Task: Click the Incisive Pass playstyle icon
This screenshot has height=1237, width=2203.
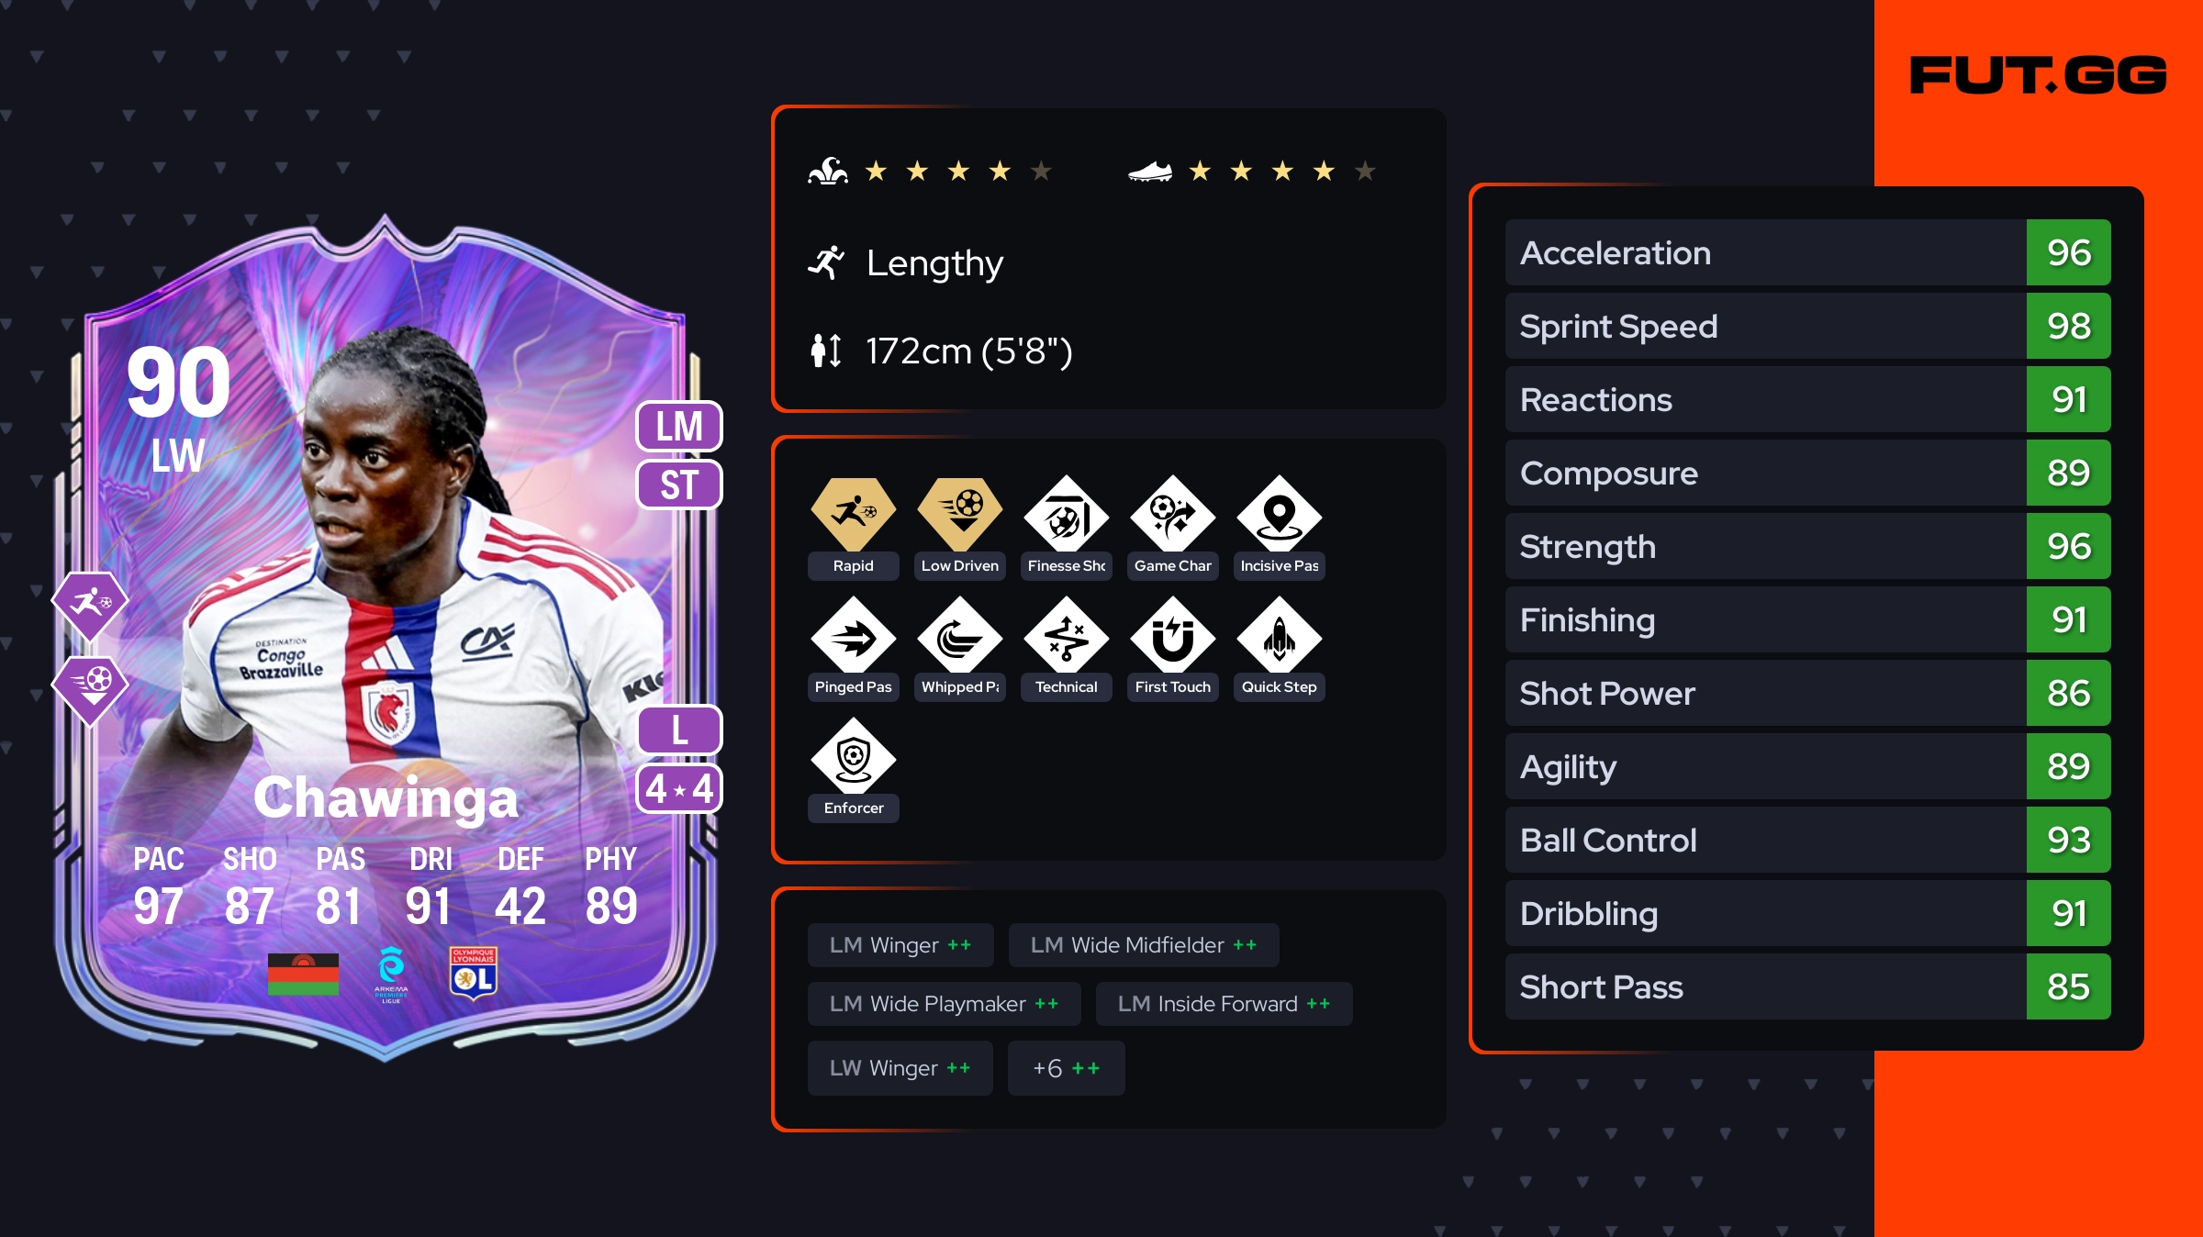Action: coord(1280,514)
